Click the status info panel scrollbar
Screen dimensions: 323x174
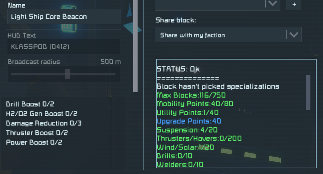[x=308, y=93]
